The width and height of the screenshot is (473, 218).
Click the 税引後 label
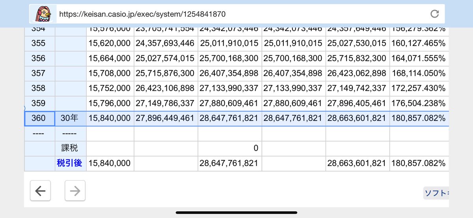coord(69,163)
